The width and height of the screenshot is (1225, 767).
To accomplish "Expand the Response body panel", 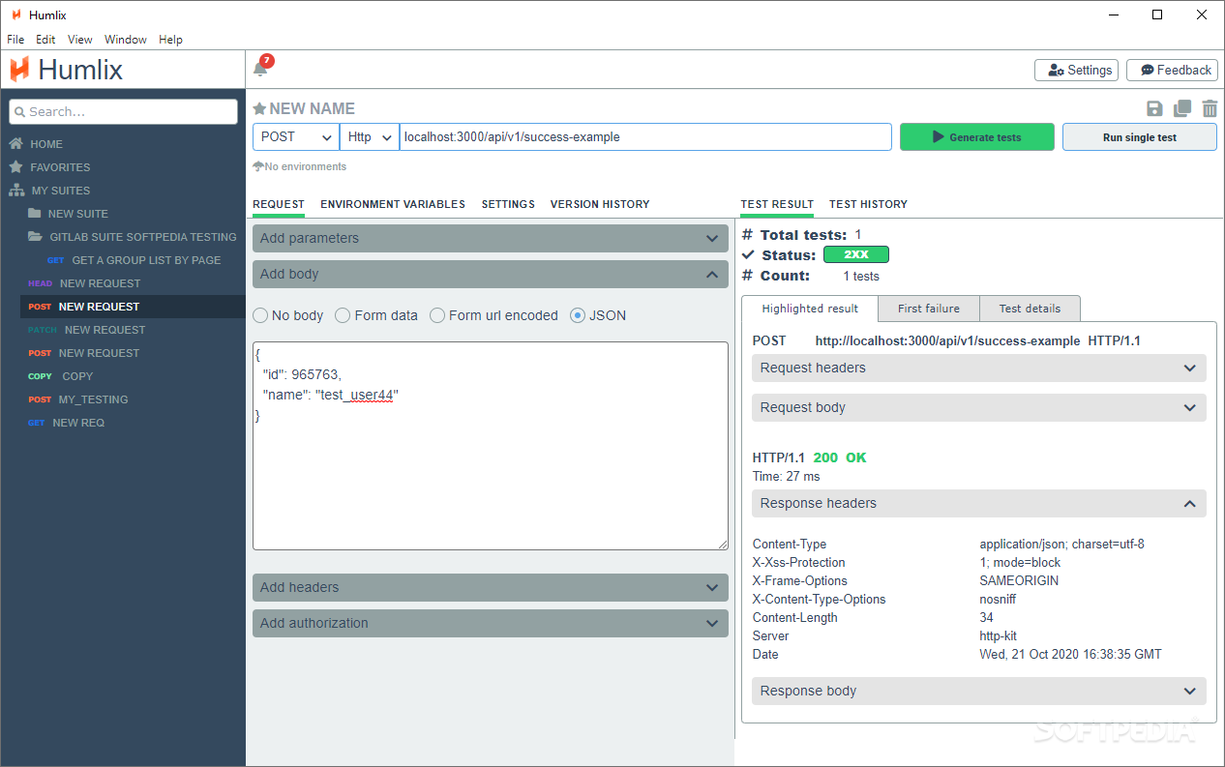I will (979, 691).
